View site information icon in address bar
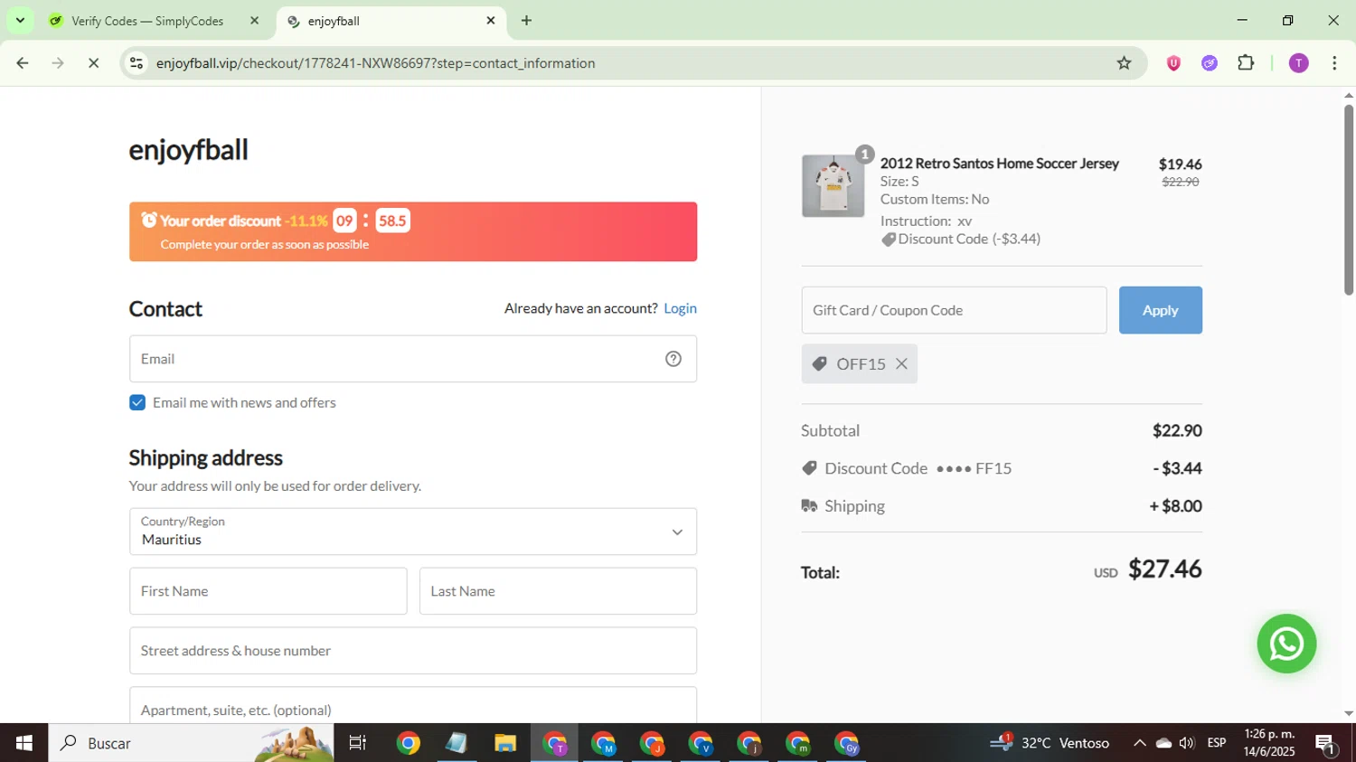Image resolution: width=1356 pixels, height=762 pixels. pos(137,63)
